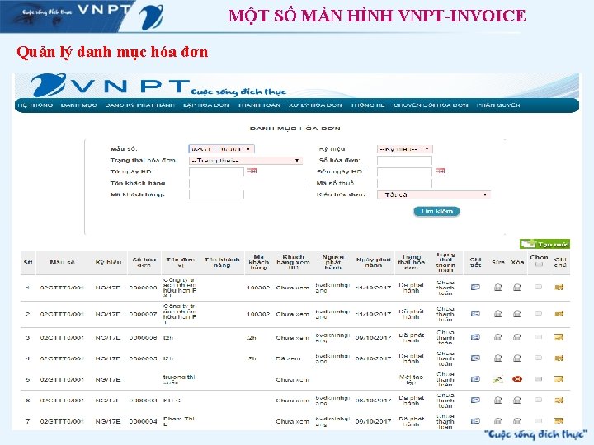This screenshot has width=594, height=445.
Task: Open the DANH MỤC menu
Action: pos(79,105)
